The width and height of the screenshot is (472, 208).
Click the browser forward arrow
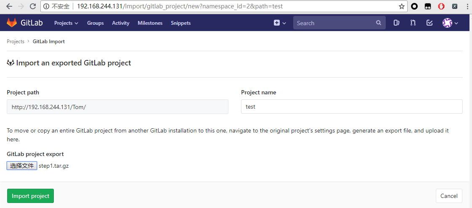pyautogui.click(x=21, y=6)
